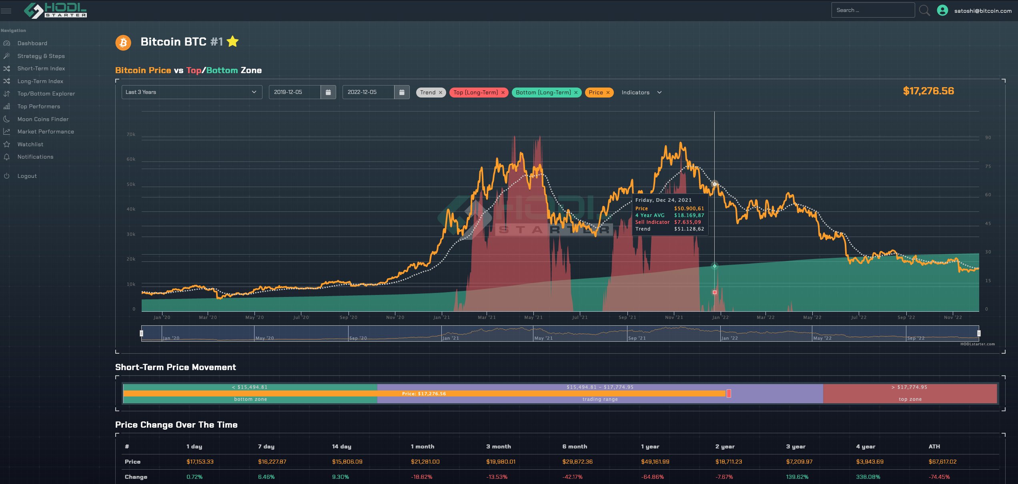Image resolution: width=1018 pixels, height=484 pixels.
Task: Open Long-Term Index page
Action: coord(40,81)
